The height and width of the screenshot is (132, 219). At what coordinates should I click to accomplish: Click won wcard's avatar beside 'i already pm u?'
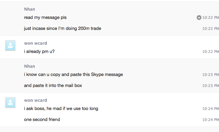click(x=10, y=45)
